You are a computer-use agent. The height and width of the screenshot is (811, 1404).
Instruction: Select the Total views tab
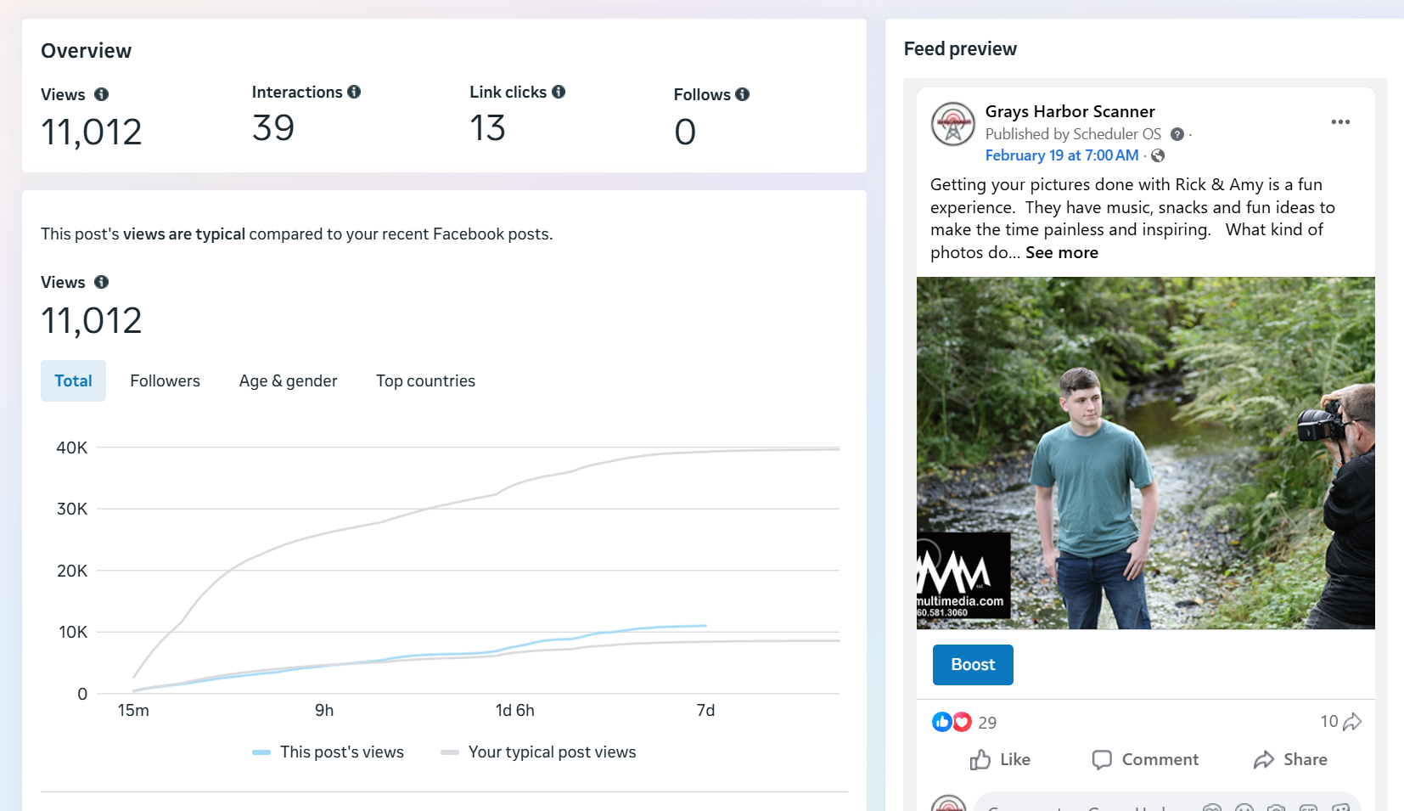pos(73,381)
